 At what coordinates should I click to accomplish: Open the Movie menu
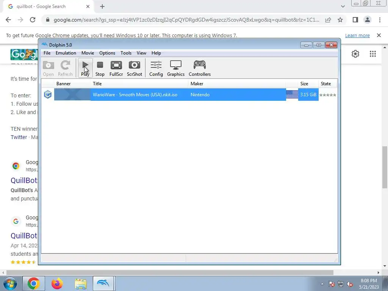[88, 53]
